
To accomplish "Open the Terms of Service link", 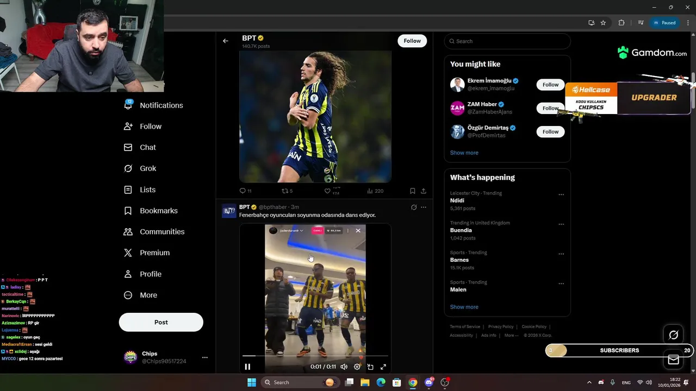I will [465, 327].
